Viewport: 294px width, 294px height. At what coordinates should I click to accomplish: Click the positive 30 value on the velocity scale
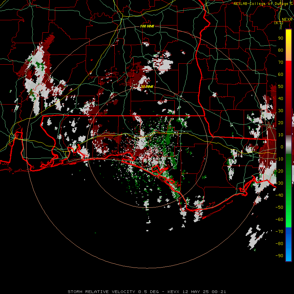tap(281, 111)
